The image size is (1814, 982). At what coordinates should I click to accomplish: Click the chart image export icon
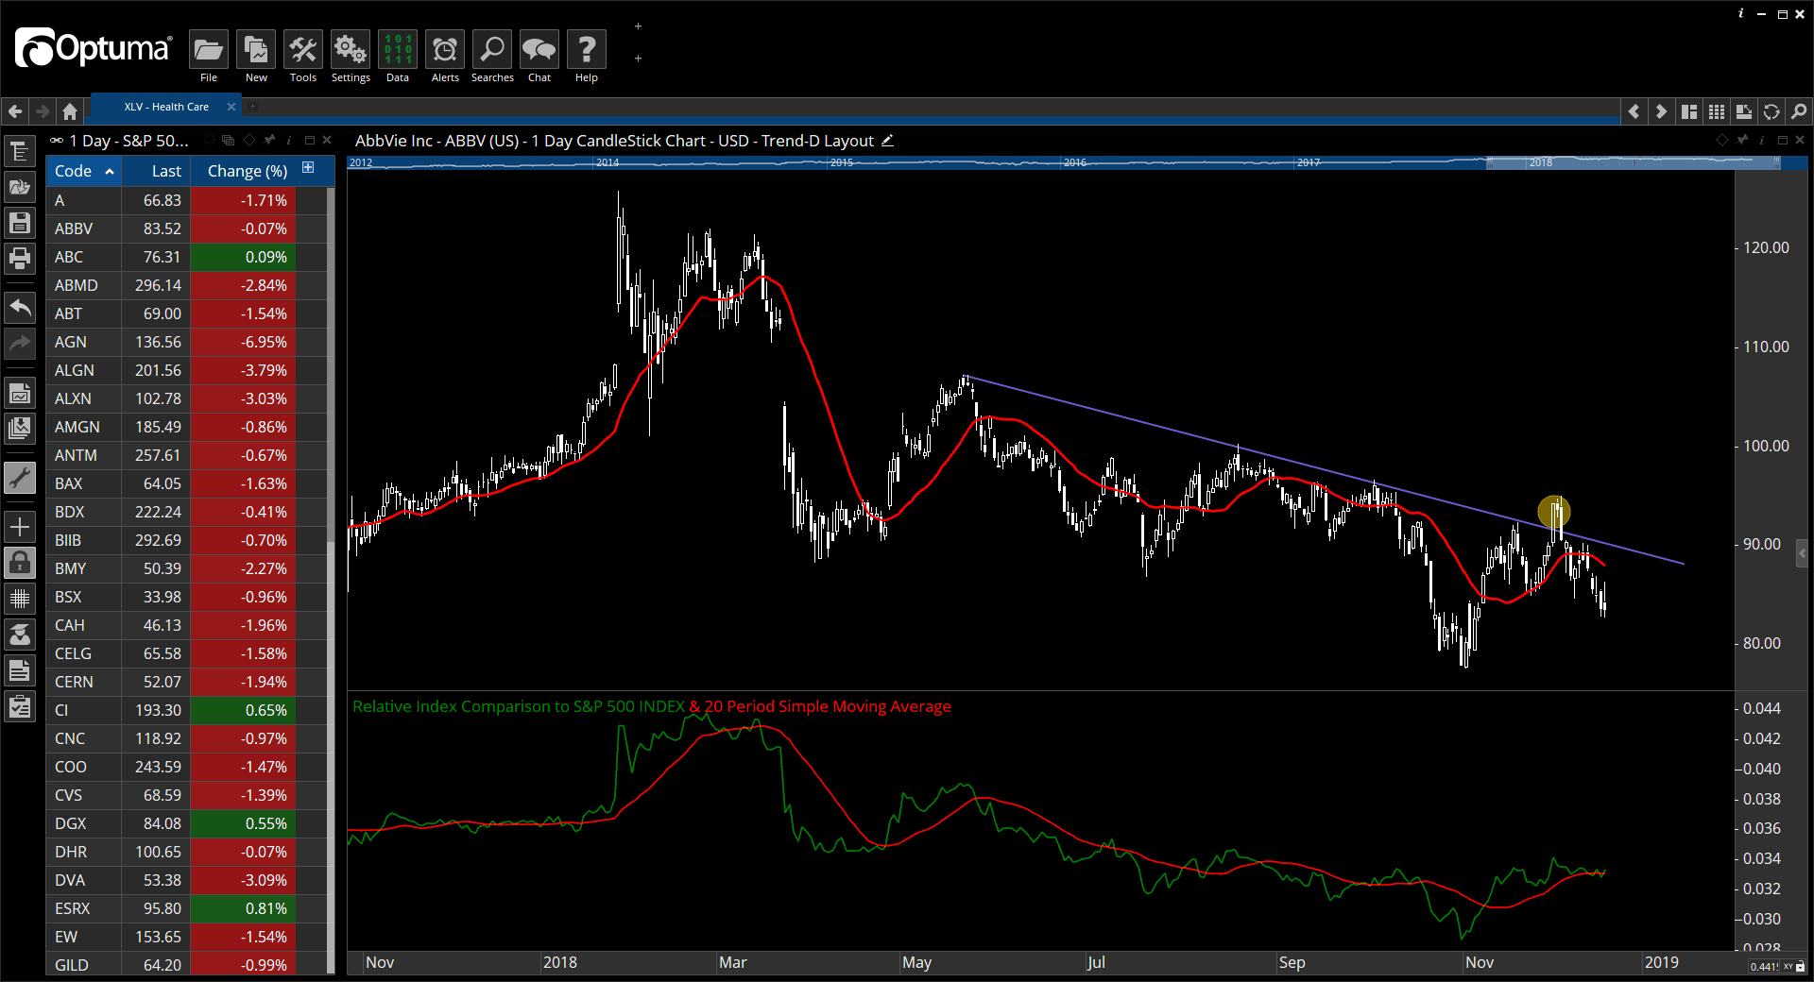pos(20,393)
